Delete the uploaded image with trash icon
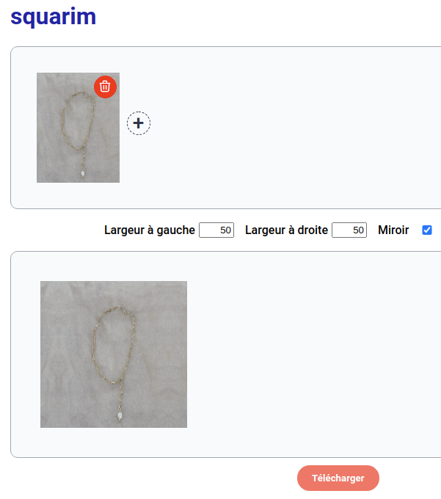The height and width of the screenshot is (499, 441). [105, 87]
